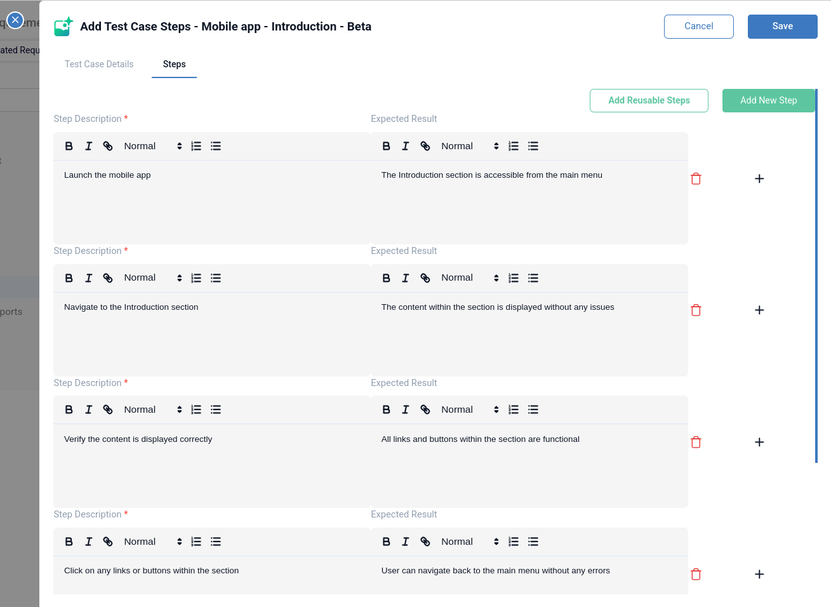Delete the 'Verify the content is displayed' step
Image resolution: width=831 pixels, height=607 pixels.
(x=696, y=443)
